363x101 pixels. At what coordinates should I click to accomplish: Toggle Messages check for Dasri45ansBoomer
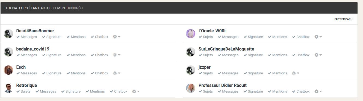pos(27,37)
